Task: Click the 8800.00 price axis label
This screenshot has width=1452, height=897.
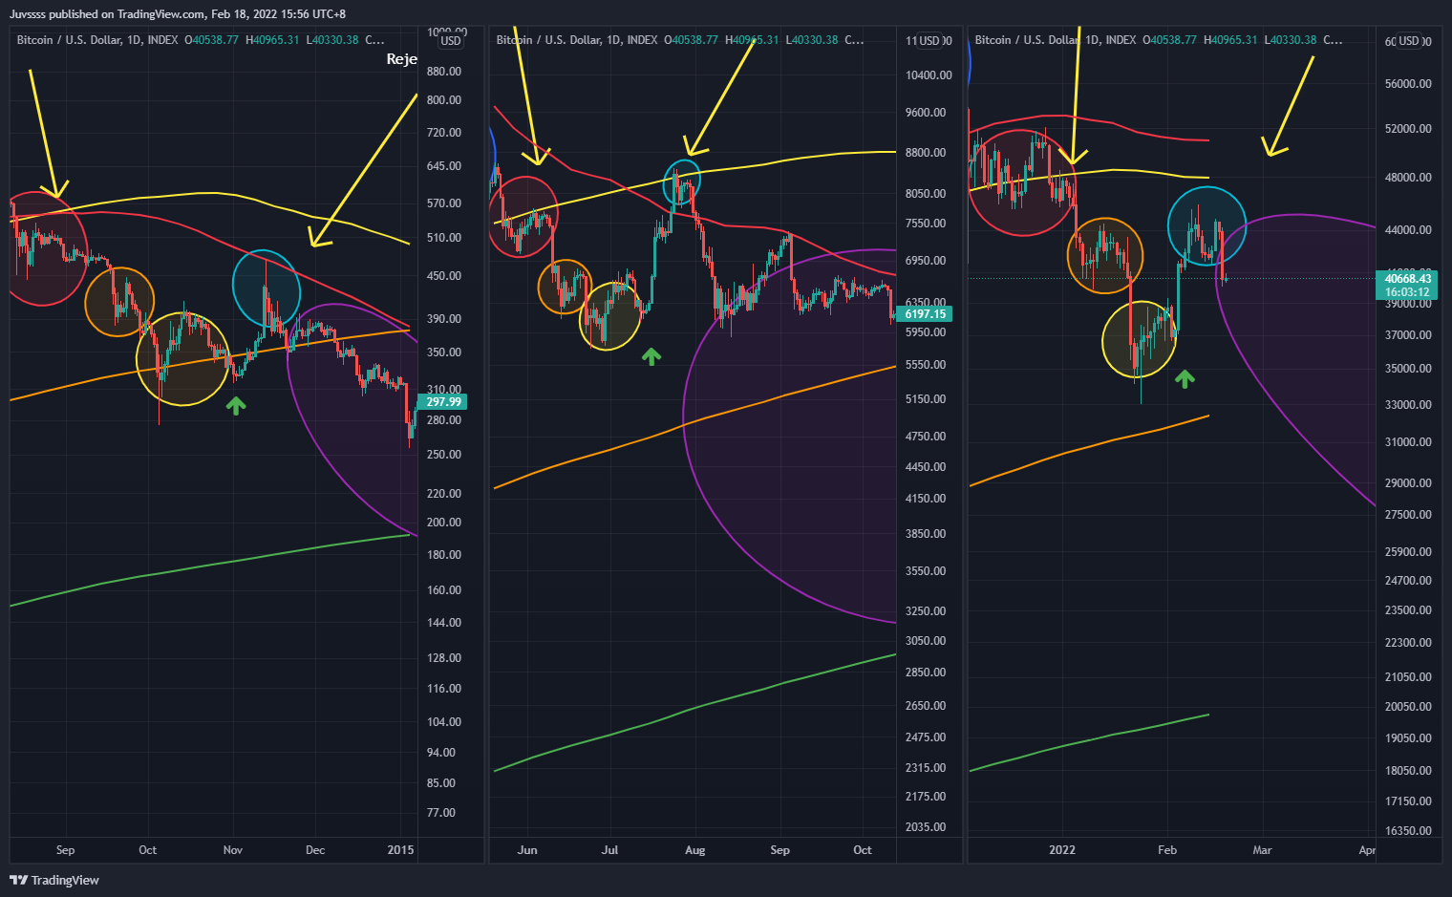Action: (x=926, y=153)
